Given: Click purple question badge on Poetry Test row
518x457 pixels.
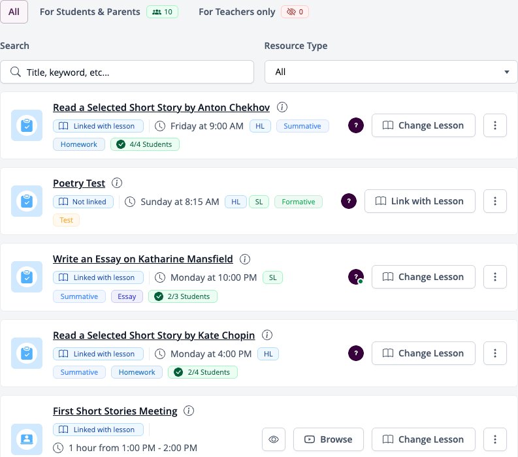Looking at the screenshot, I should [349, 201].
